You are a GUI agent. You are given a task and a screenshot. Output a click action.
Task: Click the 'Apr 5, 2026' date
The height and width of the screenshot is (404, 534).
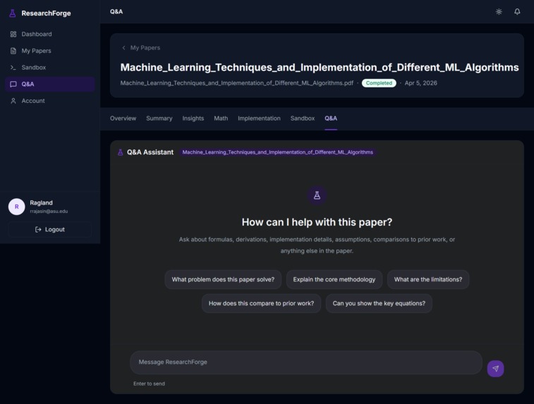(x=420, y=83)
